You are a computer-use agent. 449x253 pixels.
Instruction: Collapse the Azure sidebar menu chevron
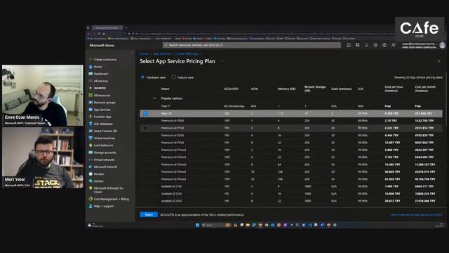[x=132, y=53]
